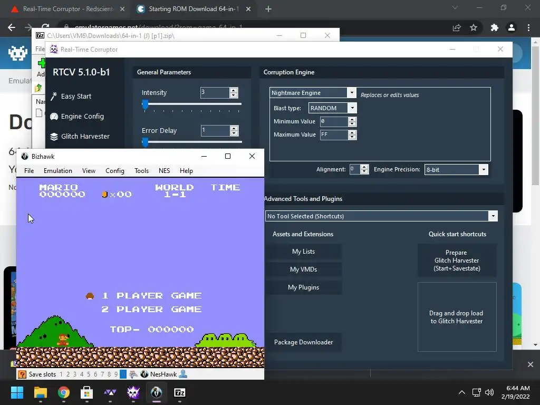Dismiss the Chrome download bar with X
Viewport: 540px width, 405px height.
(531, 364)
